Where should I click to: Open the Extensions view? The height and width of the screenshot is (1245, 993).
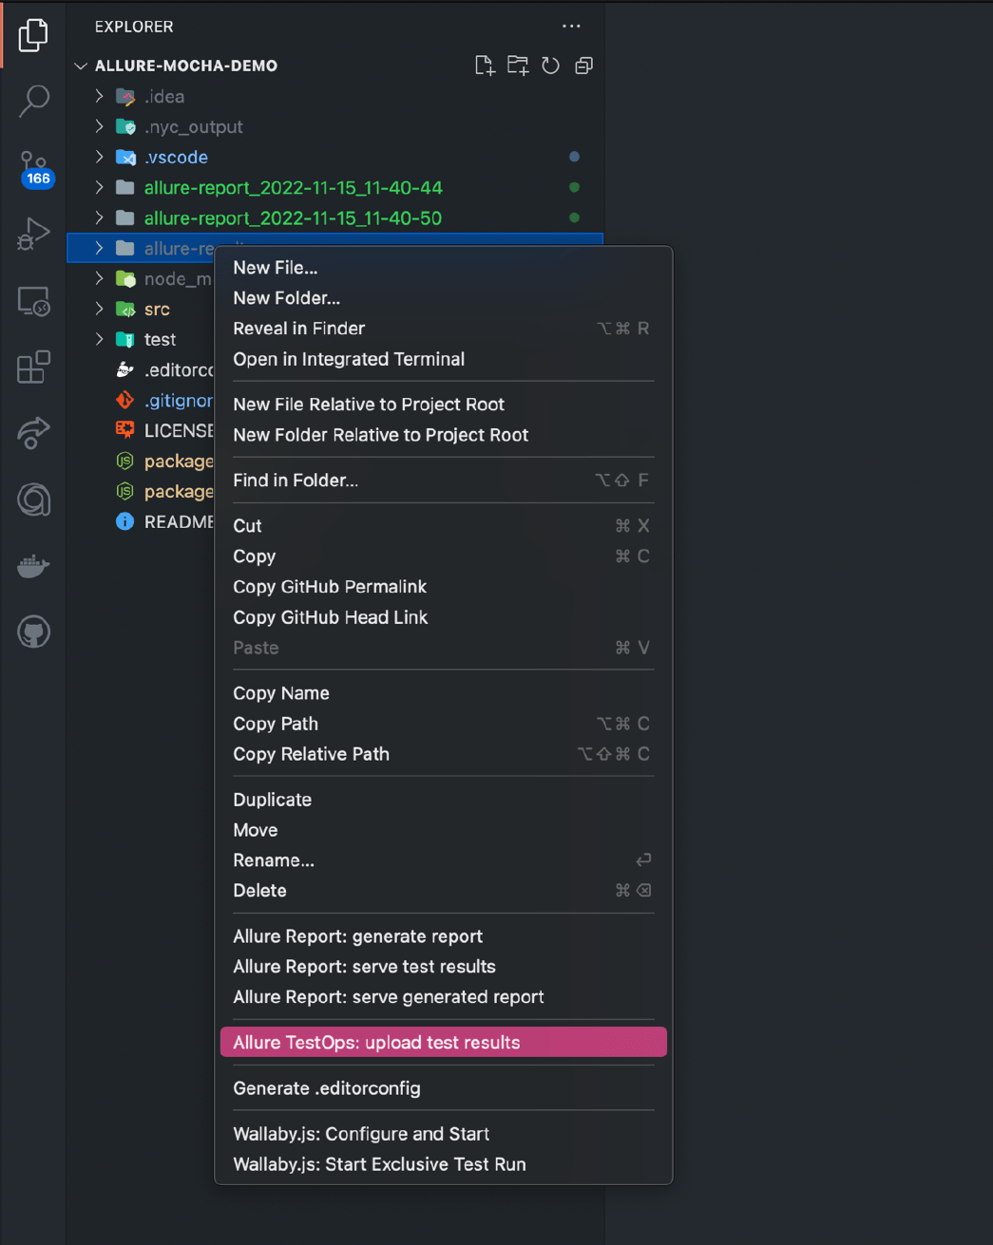tap(33, 368)
